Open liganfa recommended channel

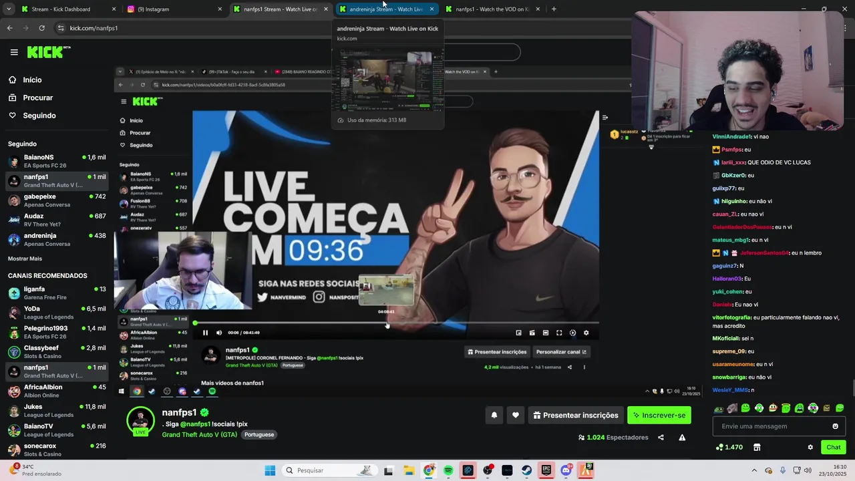[57, 293]
